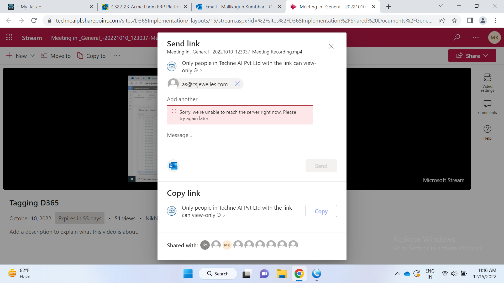Click briefcase icon in Copy link section

172,211
